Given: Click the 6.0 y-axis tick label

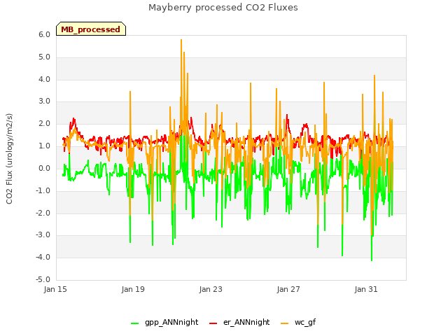Looking at the screenshot, I should (45, 34).
